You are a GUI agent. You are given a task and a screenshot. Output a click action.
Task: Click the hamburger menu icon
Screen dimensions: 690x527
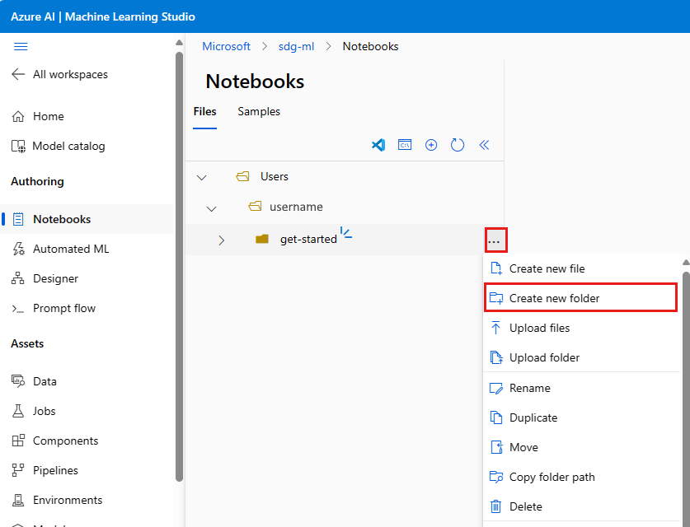click(x=21, y=47)
